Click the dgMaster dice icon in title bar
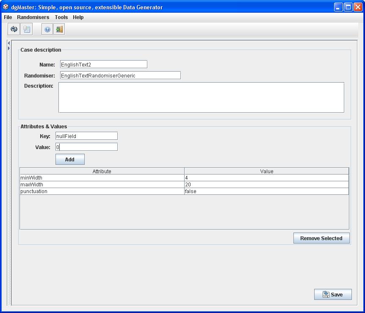Screen dimensions: 365x313 point(6,7)
